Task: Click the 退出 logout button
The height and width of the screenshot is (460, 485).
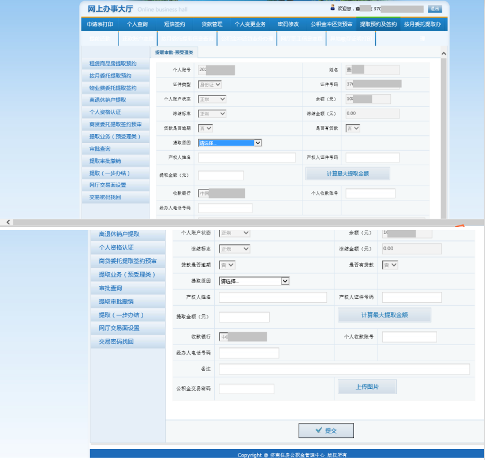Action: tap(435, 9)
